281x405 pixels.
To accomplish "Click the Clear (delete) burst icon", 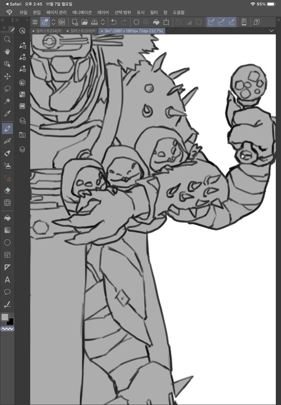I will click(x=136, y=22).
